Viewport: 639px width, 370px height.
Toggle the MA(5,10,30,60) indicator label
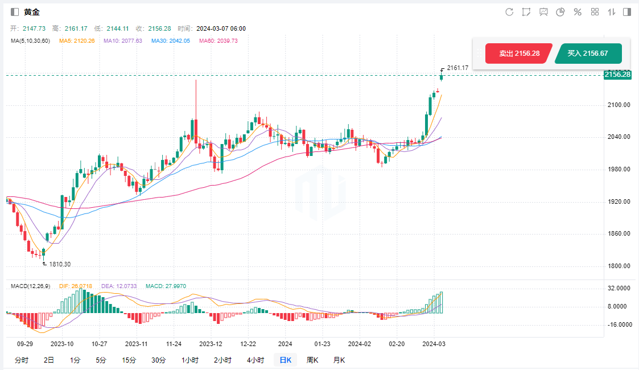pyautogui.click(x=31, y=41)
